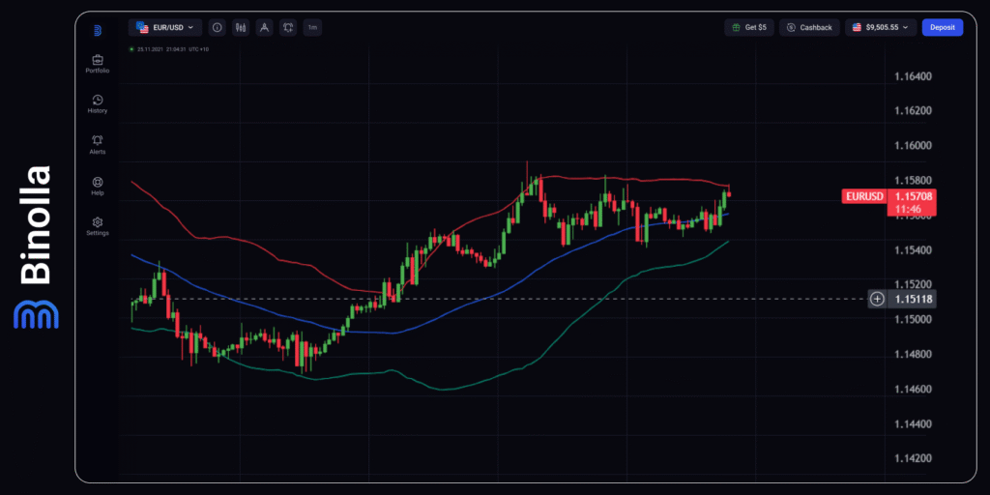Open the Portfolio section

point(98,64)
